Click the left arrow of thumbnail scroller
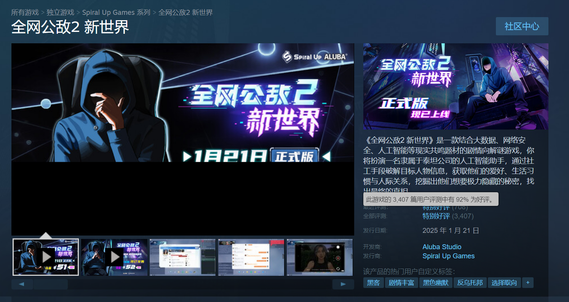 click(x=22, y=284)
